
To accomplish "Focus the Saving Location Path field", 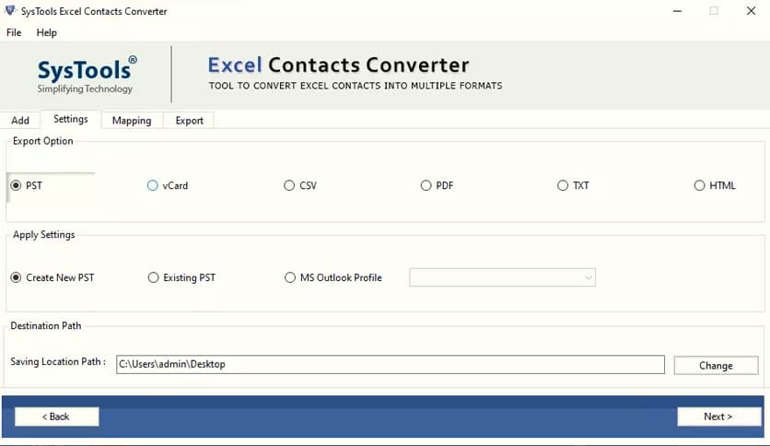I will [391, 365].
